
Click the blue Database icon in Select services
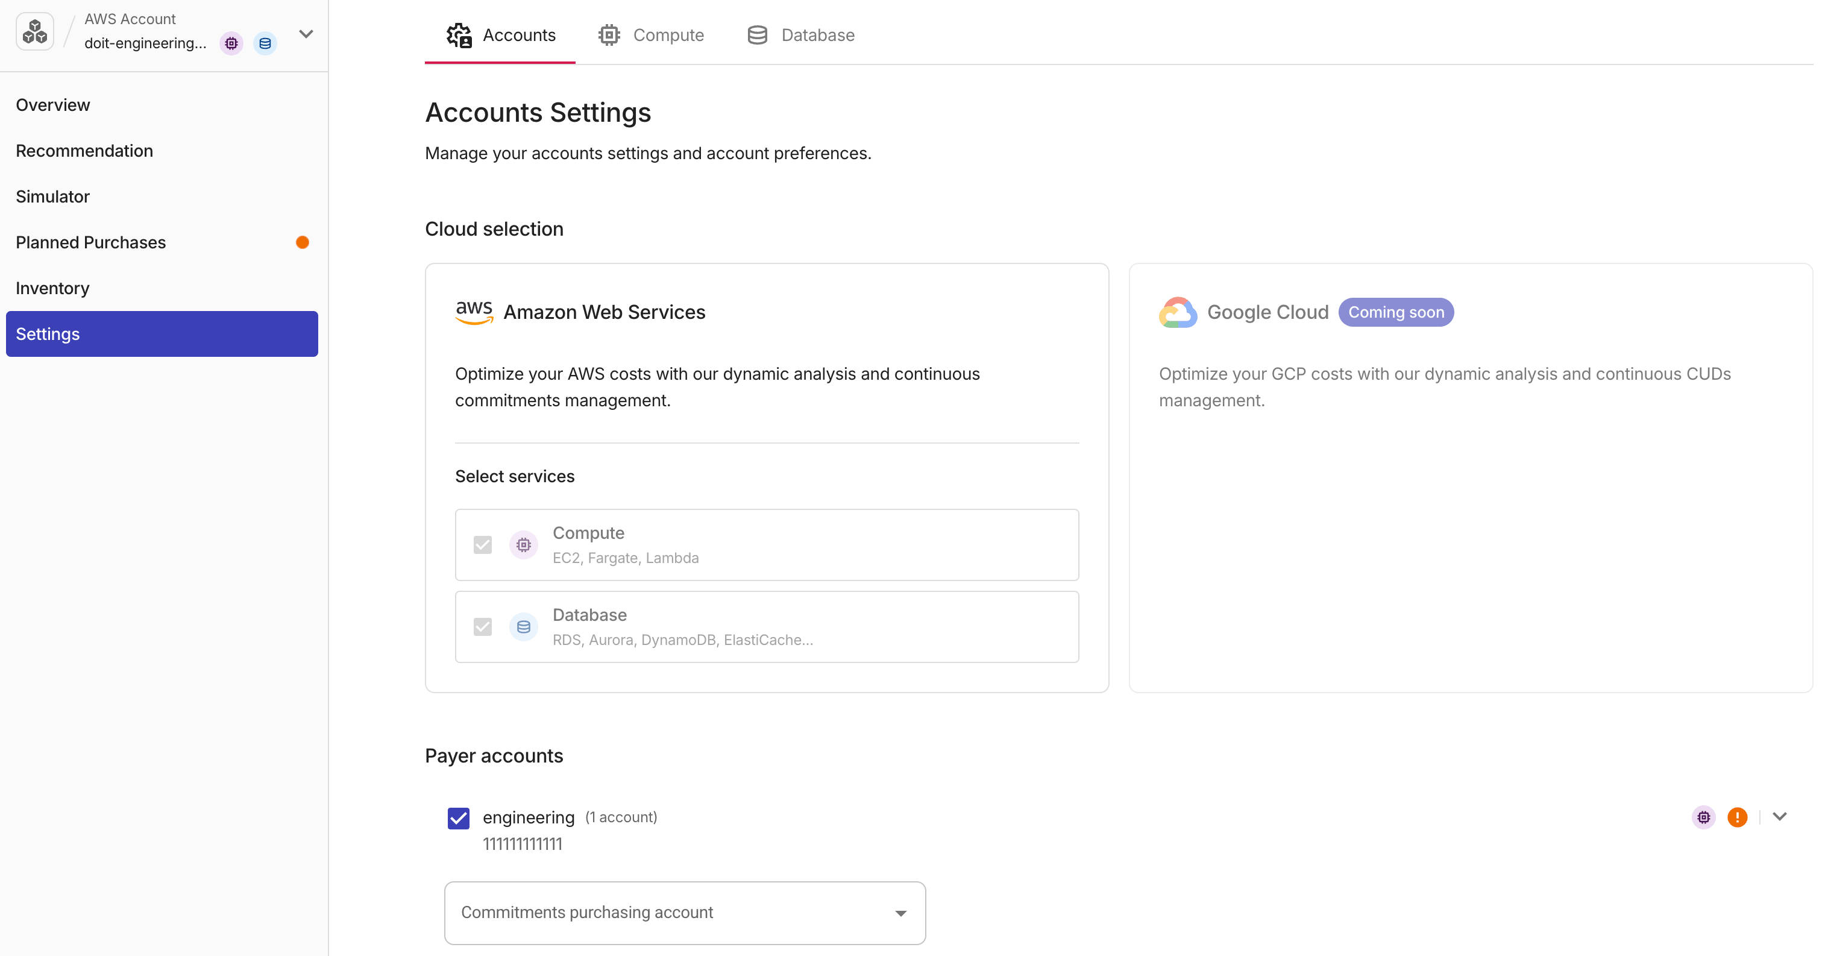pyautogui.click(x=524, y=626)
